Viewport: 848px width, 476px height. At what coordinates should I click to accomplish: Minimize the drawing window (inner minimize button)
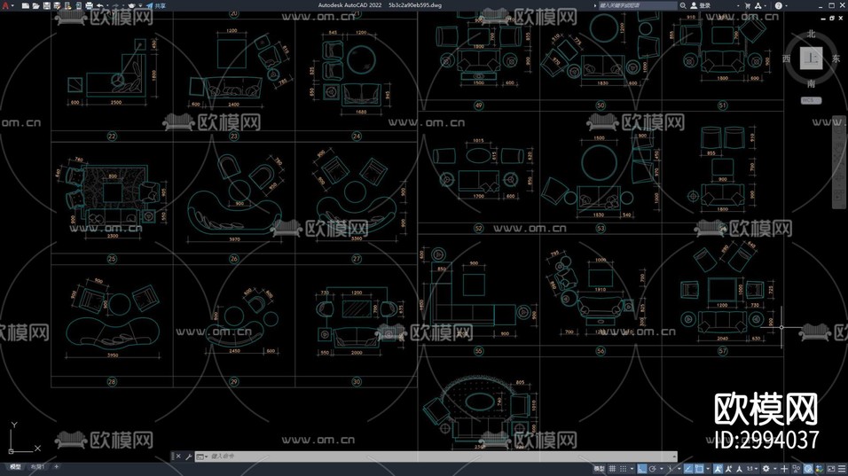[x=824, y=18]
